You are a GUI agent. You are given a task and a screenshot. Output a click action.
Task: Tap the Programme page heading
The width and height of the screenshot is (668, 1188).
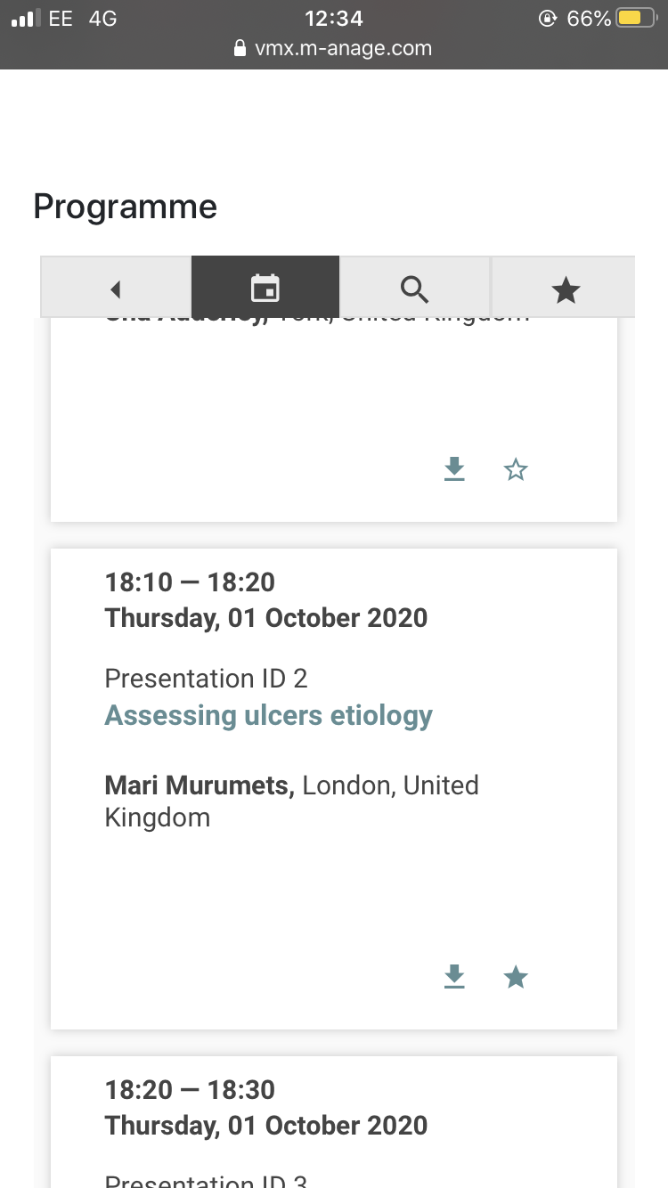pyautogui.click(x=126, y=207)
